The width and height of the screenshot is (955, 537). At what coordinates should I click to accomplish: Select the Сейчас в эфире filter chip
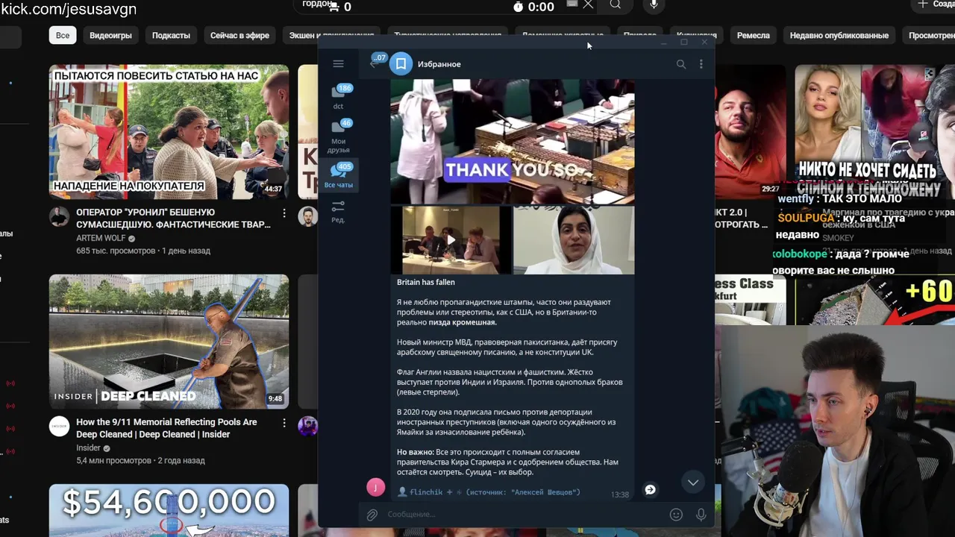pos(239,35)
